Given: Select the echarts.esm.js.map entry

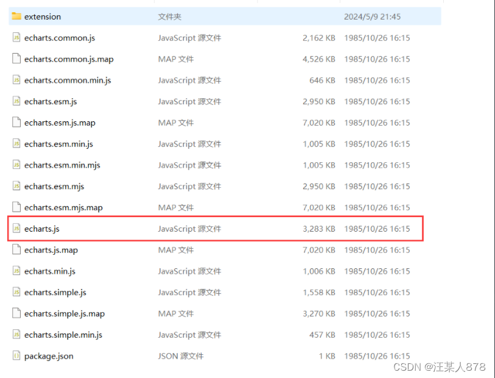Looking at the screenshot, I should 55,123.
